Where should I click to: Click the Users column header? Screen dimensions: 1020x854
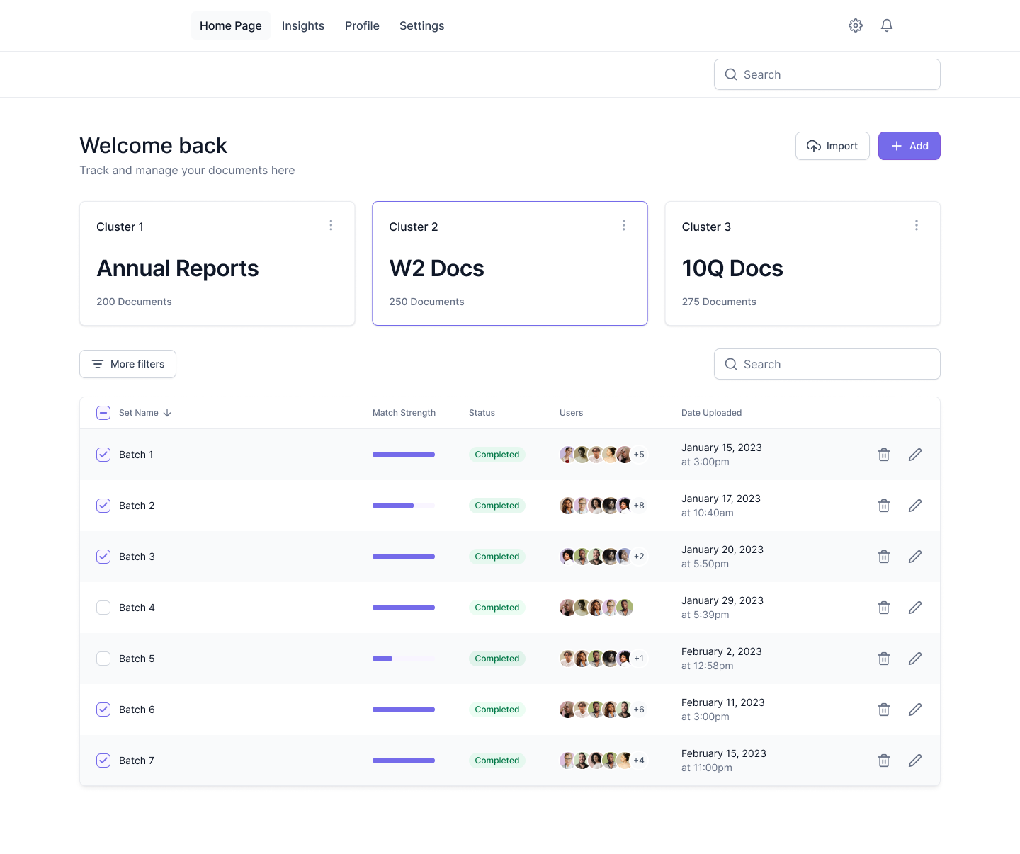point(571,413)
